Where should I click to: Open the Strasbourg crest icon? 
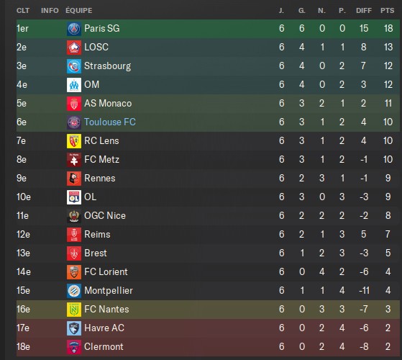pyautogui.click(x=74, y=66)
